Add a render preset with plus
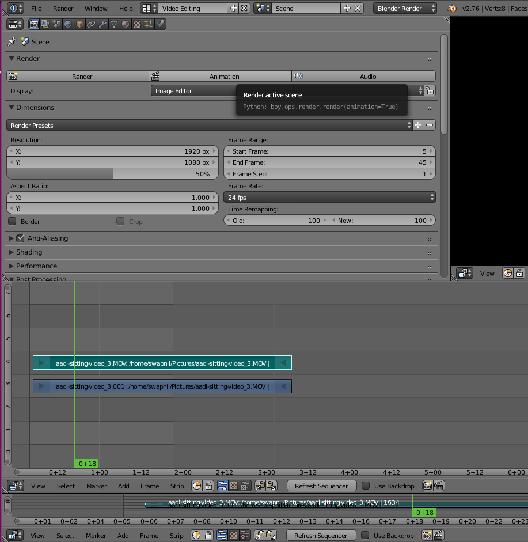 tap(418, 125)
